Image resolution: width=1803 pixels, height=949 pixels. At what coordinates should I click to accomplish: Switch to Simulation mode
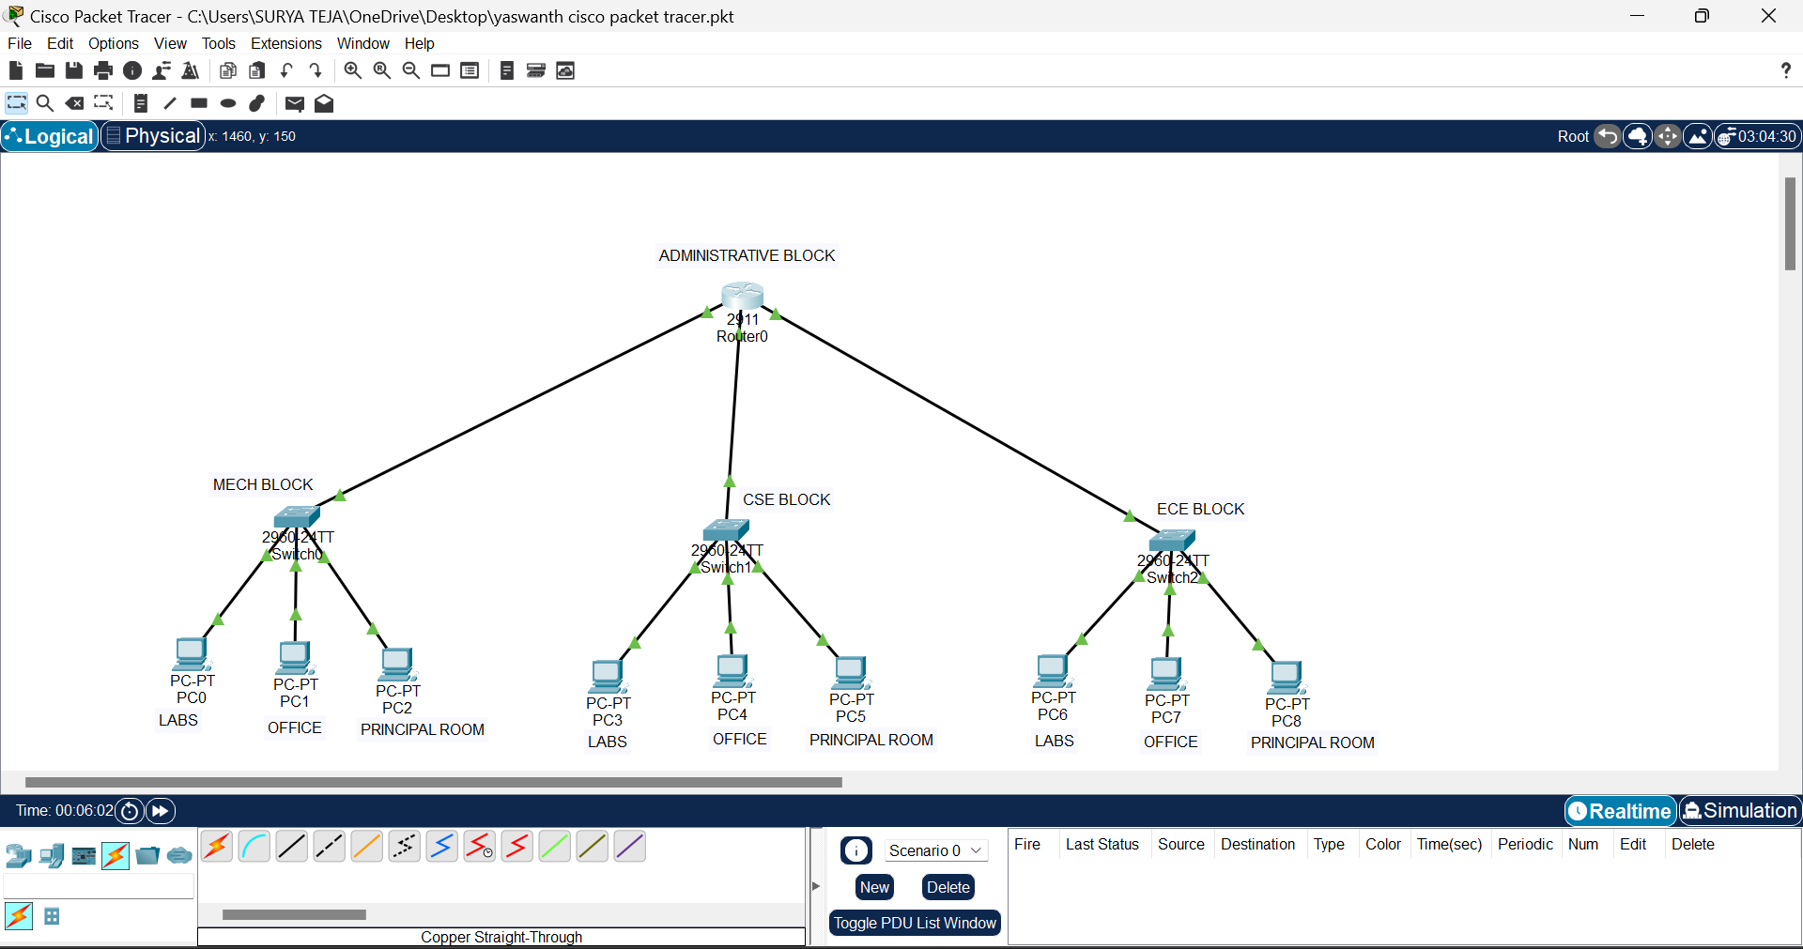(1740, 811)
